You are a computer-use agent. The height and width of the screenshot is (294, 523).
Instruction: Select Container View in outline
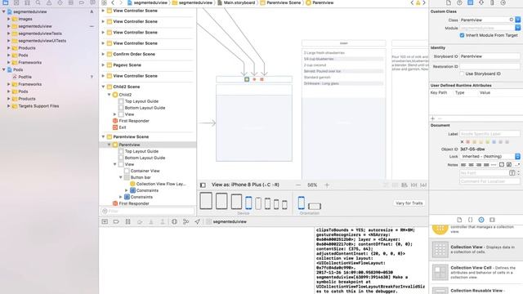(x=145, y=171)
